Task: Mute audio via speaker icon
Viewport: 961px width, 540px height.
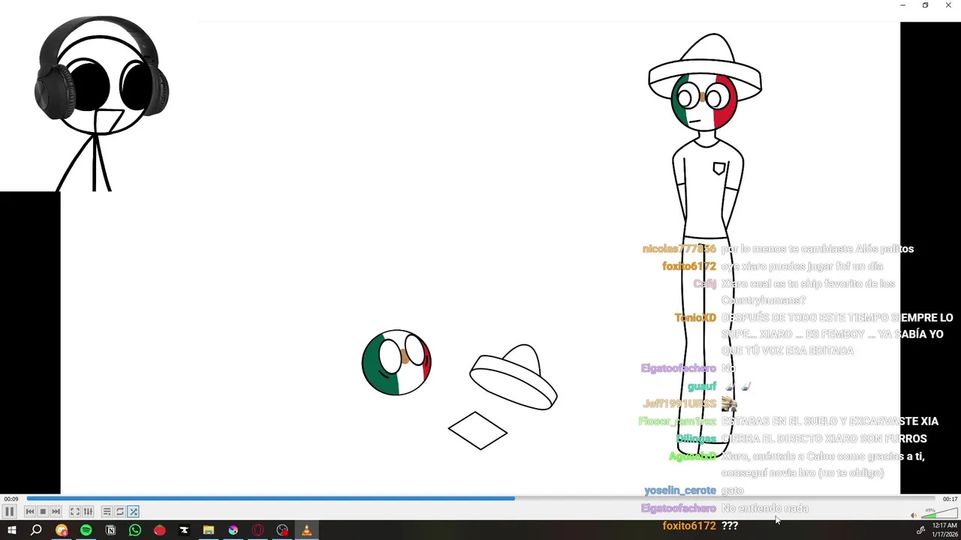Action: [x=914, y=515]
